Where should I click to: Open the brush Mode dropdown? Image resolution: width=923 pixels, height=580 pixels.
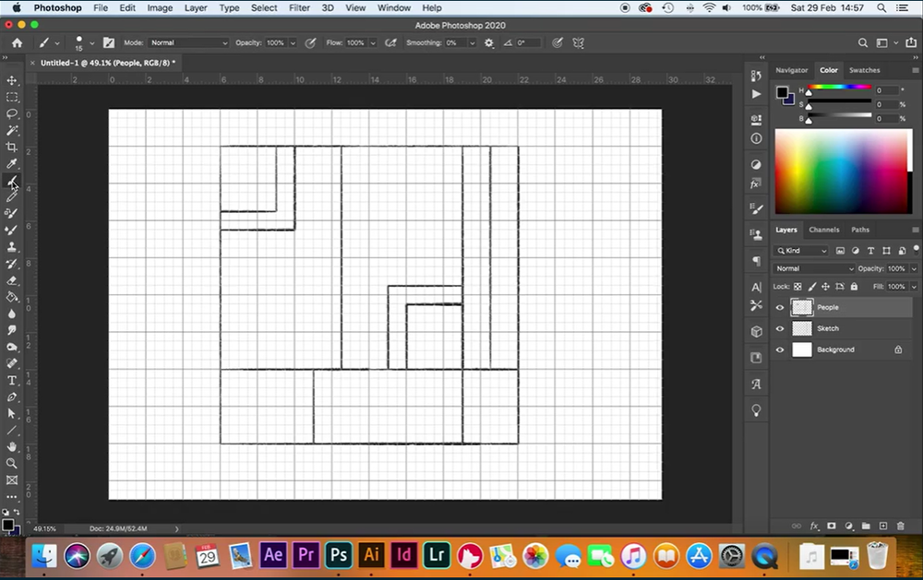point(188,43)
